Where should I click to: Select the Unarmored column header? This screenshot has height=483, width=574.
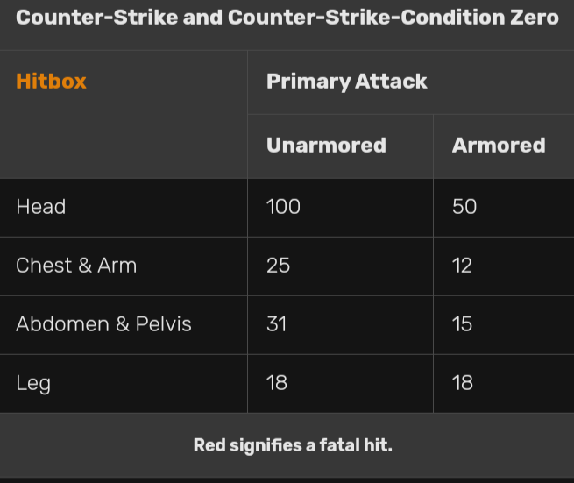pyautogui.click(x=326, y=145)
